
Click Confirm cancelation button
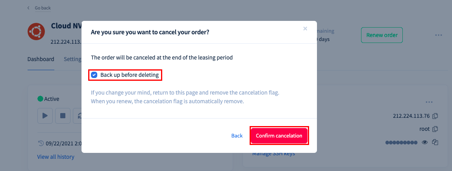pos(279,136)
